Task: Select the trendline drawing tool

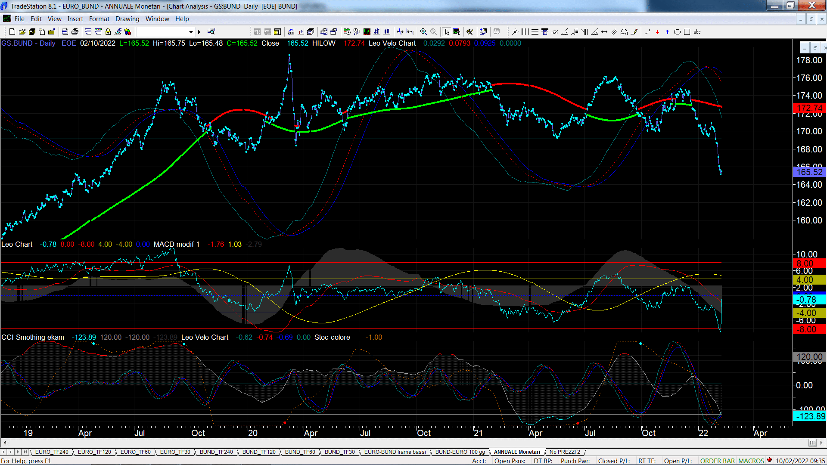Action: [515, 32]
